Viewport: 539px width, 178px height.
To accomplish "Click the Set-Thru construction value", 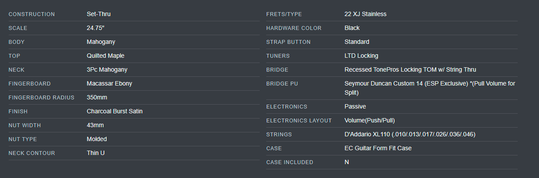I will coord(99,14).
